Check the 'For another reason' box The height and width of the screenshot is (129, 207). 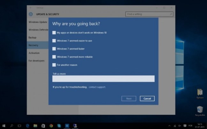point(54,65)
